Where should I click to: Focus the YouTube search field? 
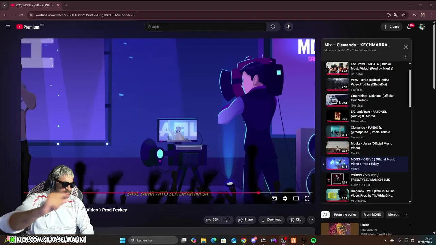point(205,27)
